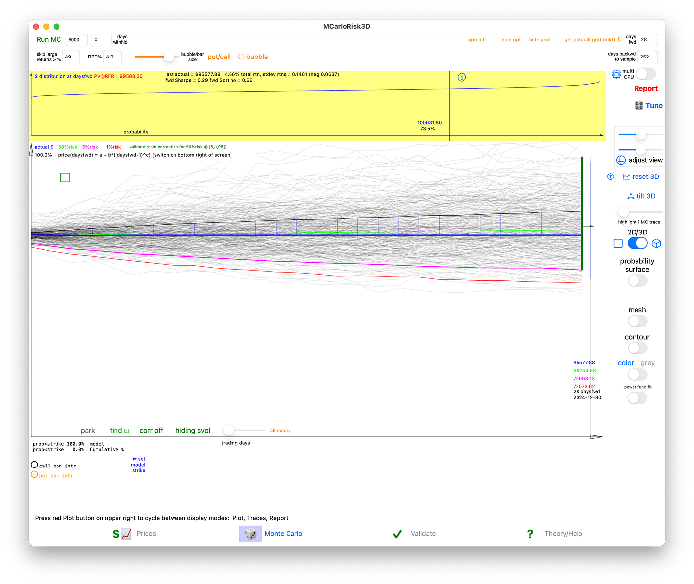Click corr off
The height and width of the screenshot is (584, 694).
coord(151,431)
